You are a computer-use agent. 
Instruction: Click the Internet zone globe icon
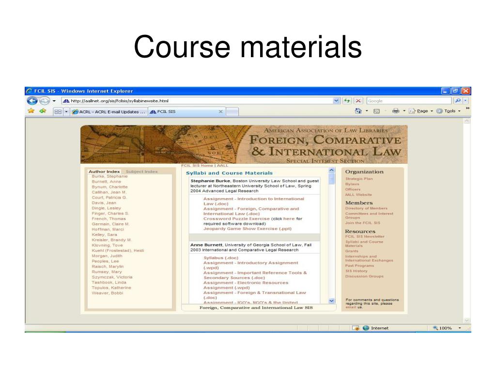tap(366, 328)
